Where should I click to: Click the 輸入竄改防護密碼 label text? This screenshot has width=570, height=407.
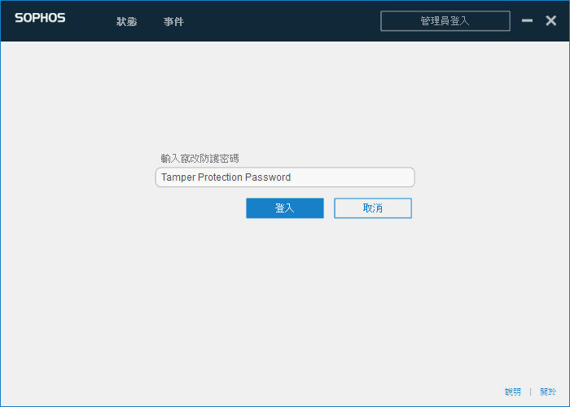click(200, 159)
